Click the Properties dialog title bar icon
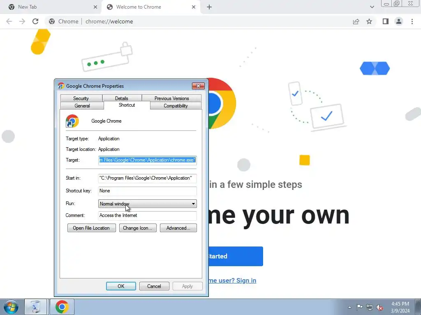The image size is (421, 315). tap(61, 86)
